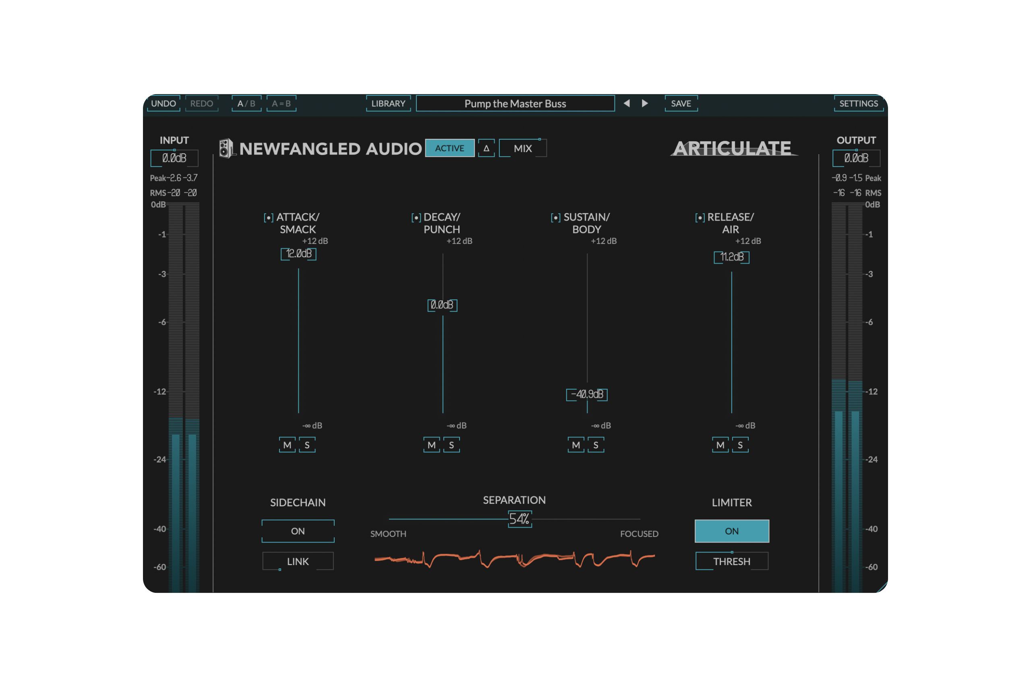Solo the Attack/Smack band
This screenshot has width=1031, height=687.
coord(307,445)
